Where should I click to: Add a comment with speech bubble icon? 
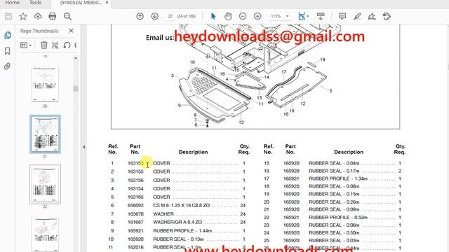(342, 16)
